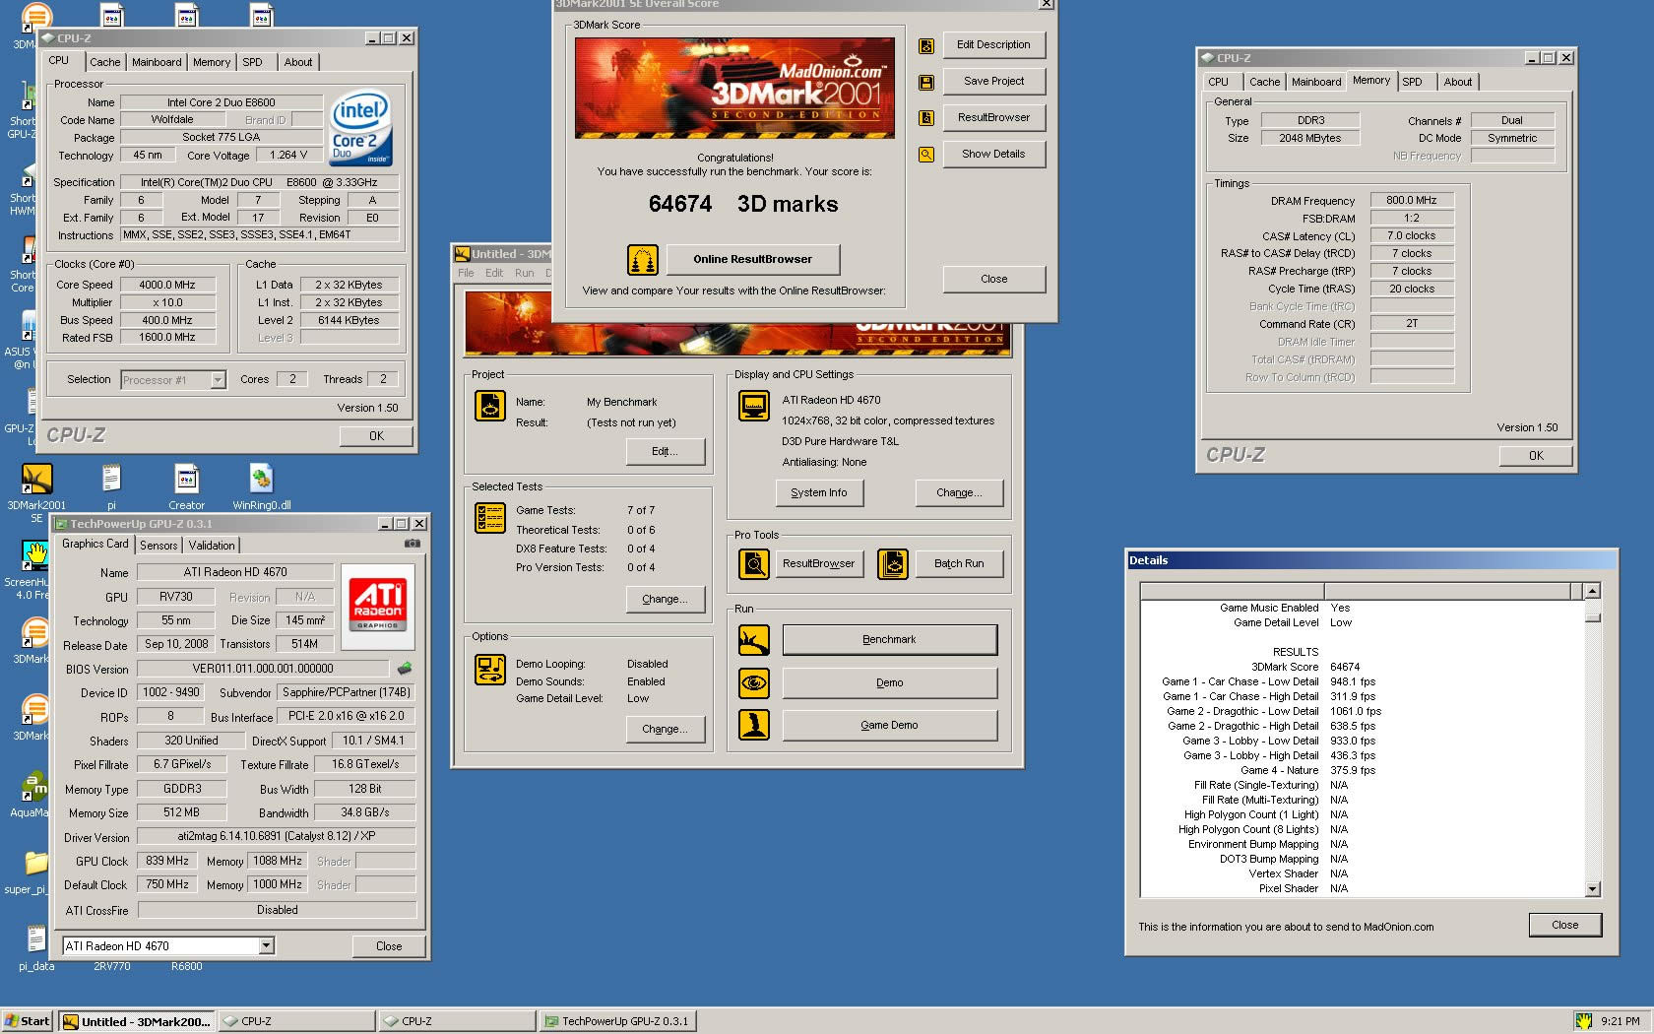Click the Details list scroll-up arrow

pyautogui.click(x=1592, y=591)
